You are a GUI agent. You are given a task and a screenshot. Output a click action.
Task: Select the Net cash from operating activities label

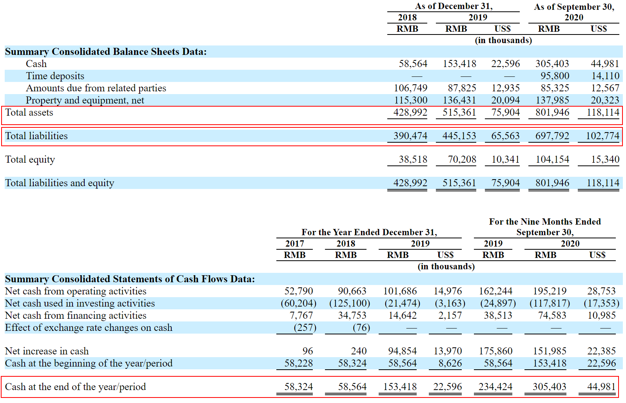pyautogui.click(x=75, y=291)
